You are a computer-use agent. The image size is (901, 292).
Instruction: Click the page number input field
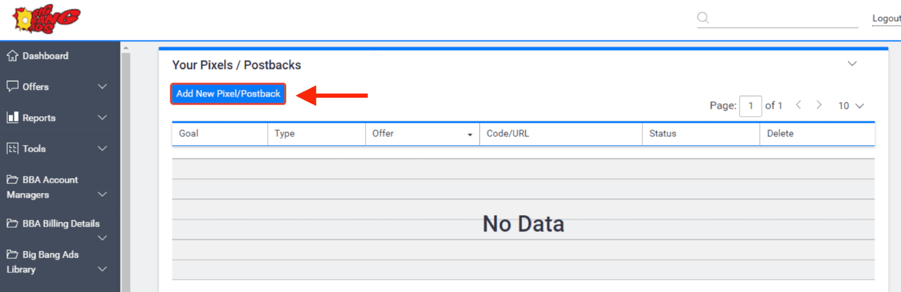751,106
